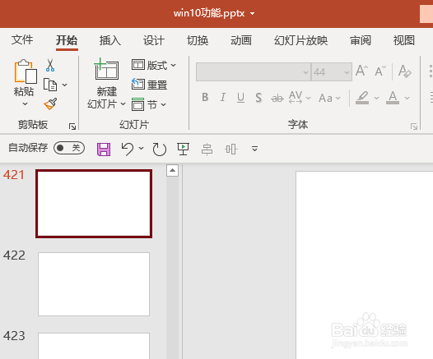Go to the 动画 tab
The image size is (433, 359).
[x=241, y=40]
